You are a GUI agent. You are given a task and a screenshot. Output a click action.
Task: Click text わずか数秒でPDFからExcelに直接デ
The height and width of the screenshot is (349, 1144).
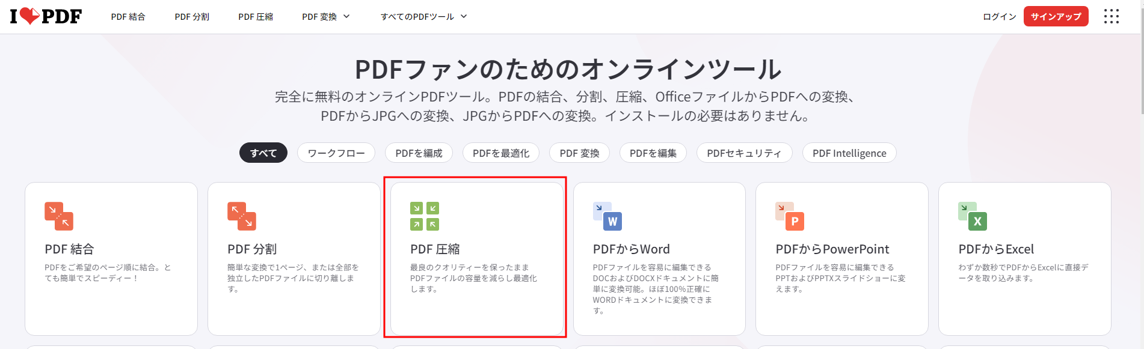click(1023, 267)
